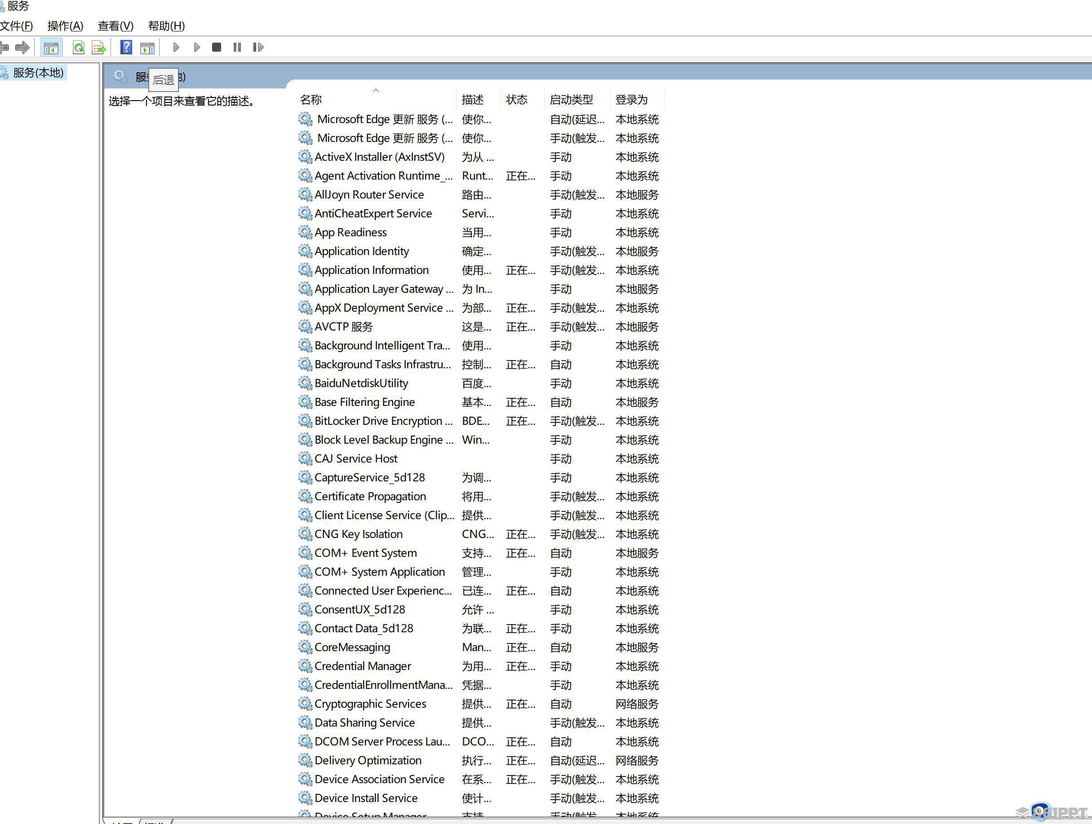Image resolution: width=1092 pixels, height=824 pixels.
Task: Select the AppX Deployment Service row
Action: [x=480, y=308]
